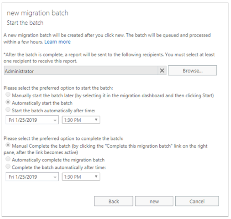Cancel the new migration batch
Viewport: 231px width, 219px height.
tap(197, 201)
